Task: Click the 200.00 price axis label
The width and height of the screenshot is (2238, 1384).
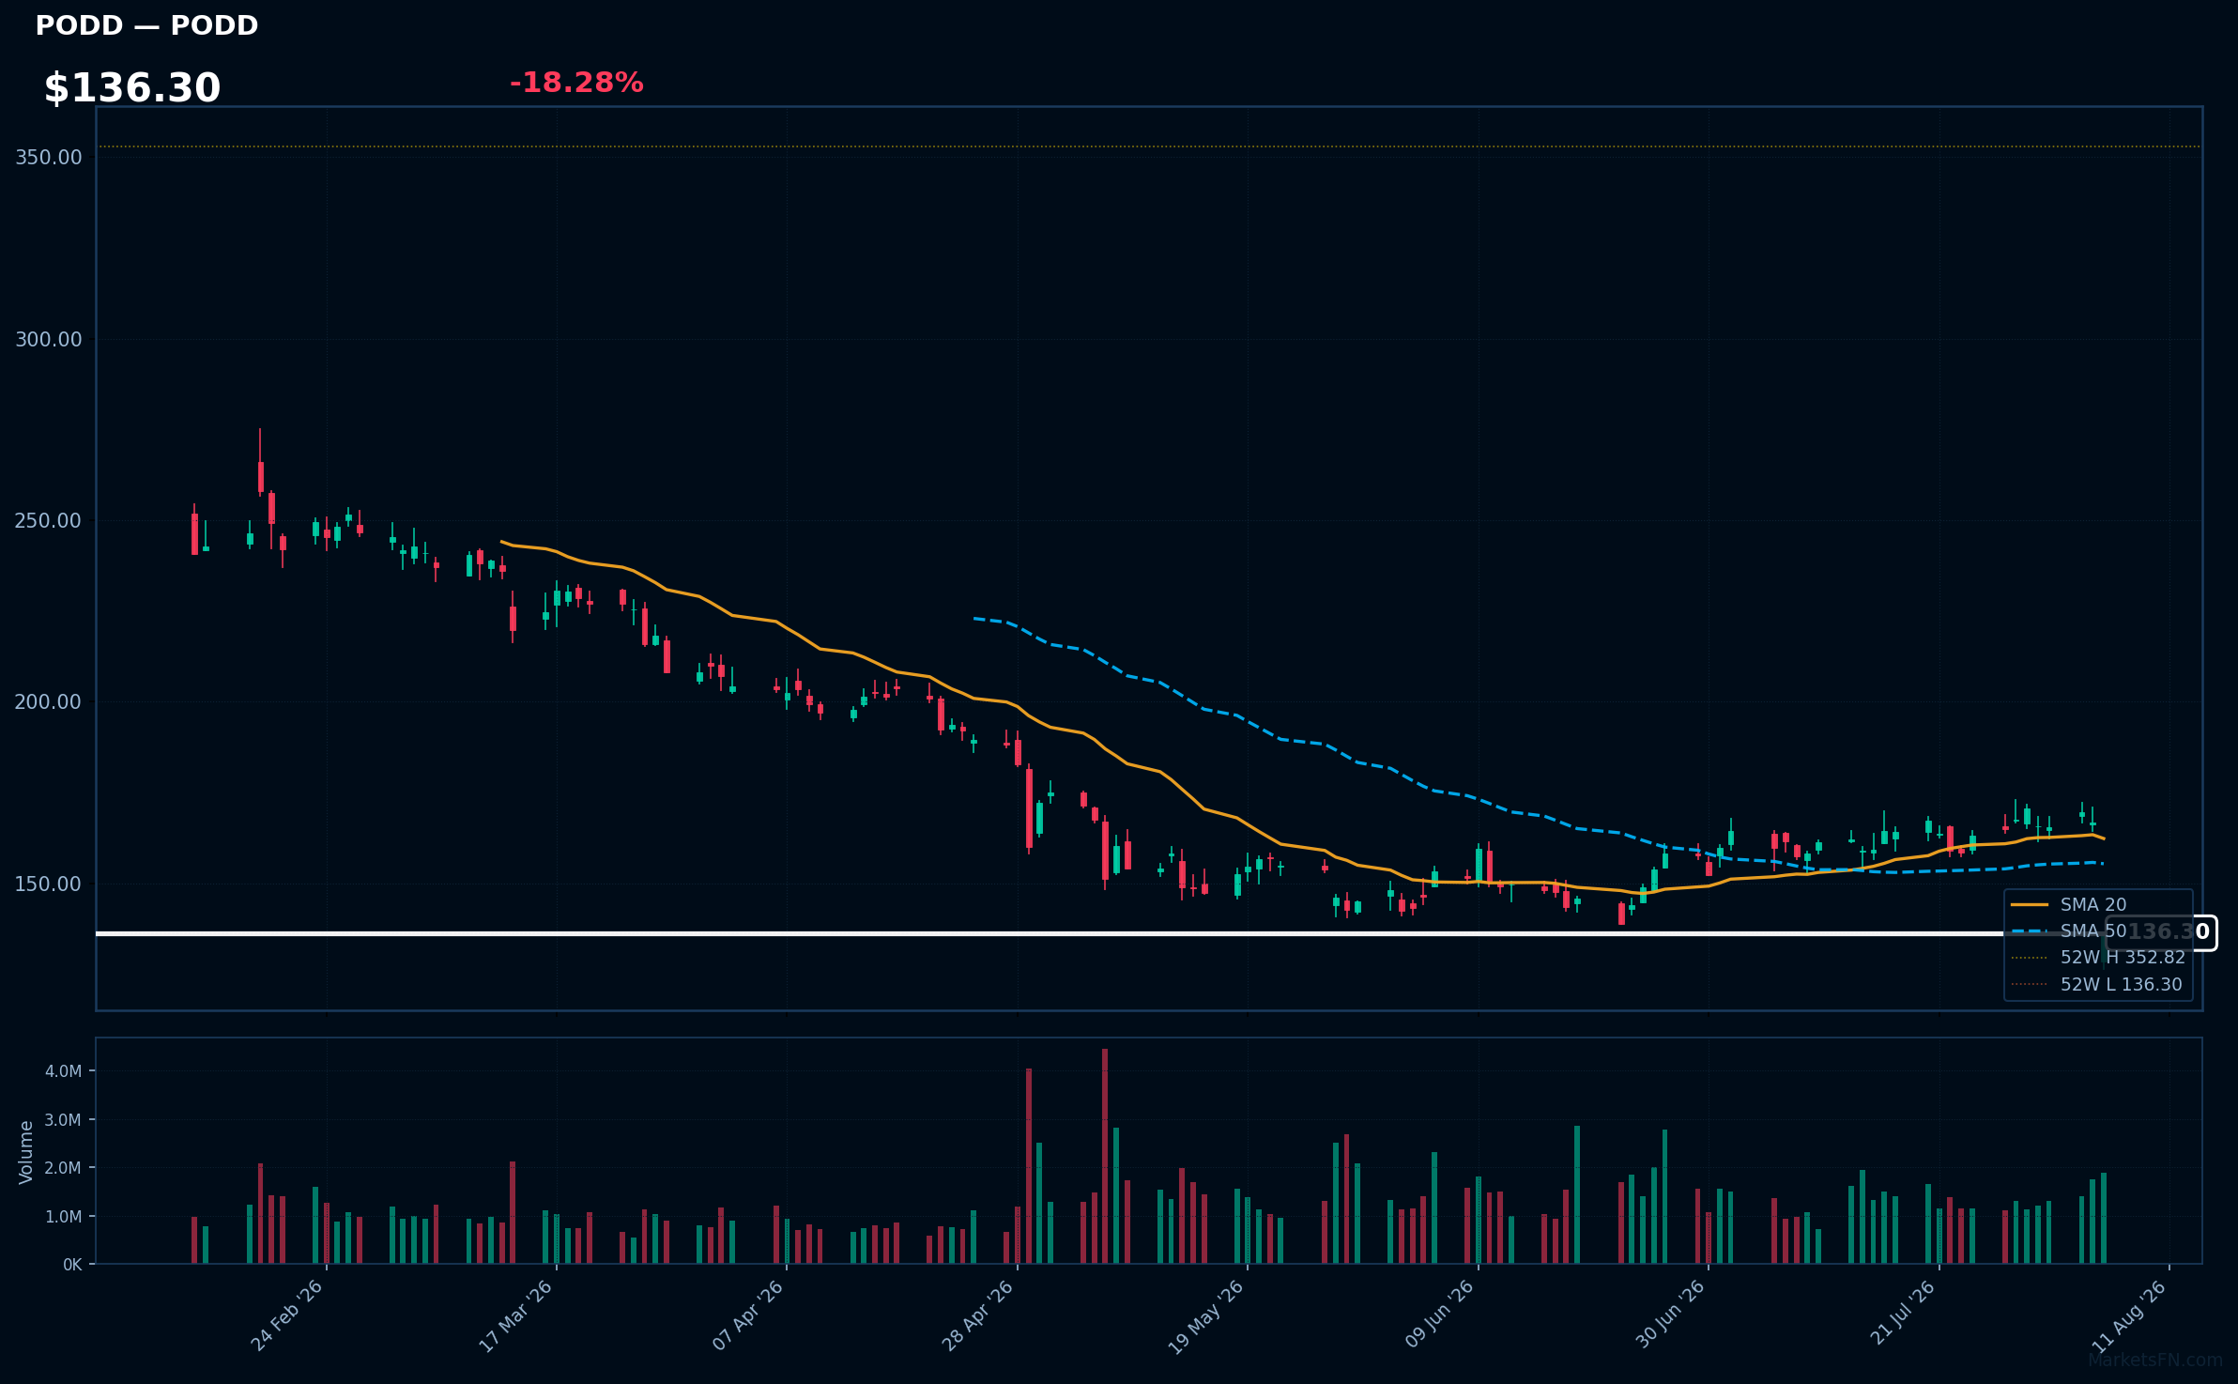Action: tap(49, 702)
